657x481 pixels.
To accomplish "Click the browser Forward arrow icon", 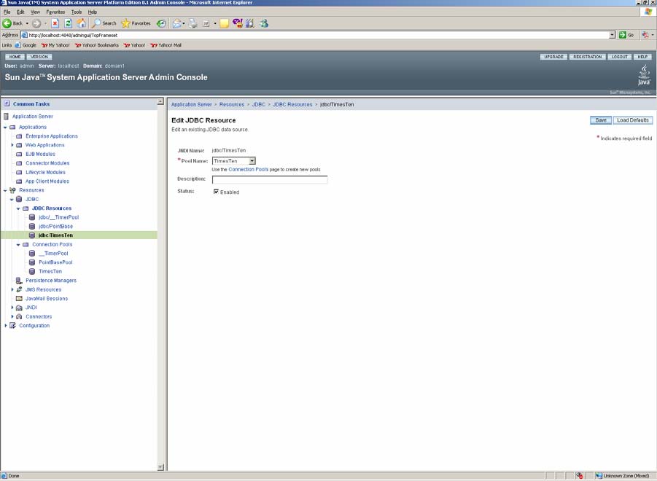I will pyautogui.click(x=36, y=23).
